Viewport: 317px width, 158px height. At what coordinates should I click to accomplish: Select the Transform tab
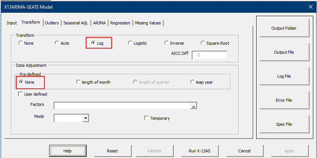tap(31, 23)
